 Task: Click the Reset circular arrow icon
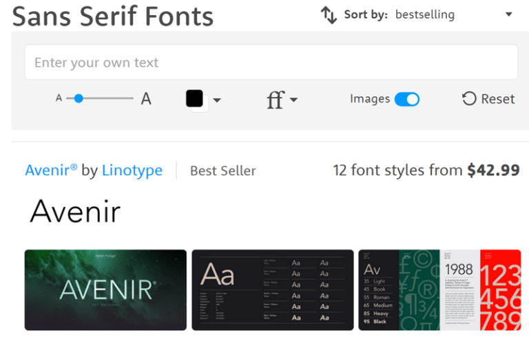click(x=469, y=98)
